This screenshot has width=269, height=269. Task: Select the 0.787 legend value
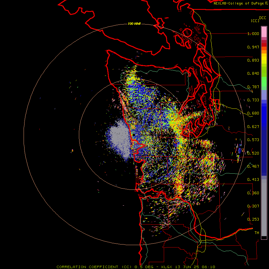tap(253, 87)
